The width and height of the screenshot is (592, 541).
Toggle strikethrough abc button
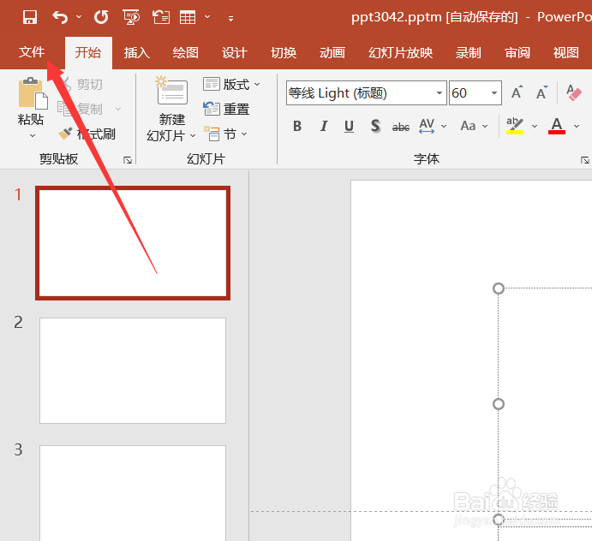[x=401, y=127]
